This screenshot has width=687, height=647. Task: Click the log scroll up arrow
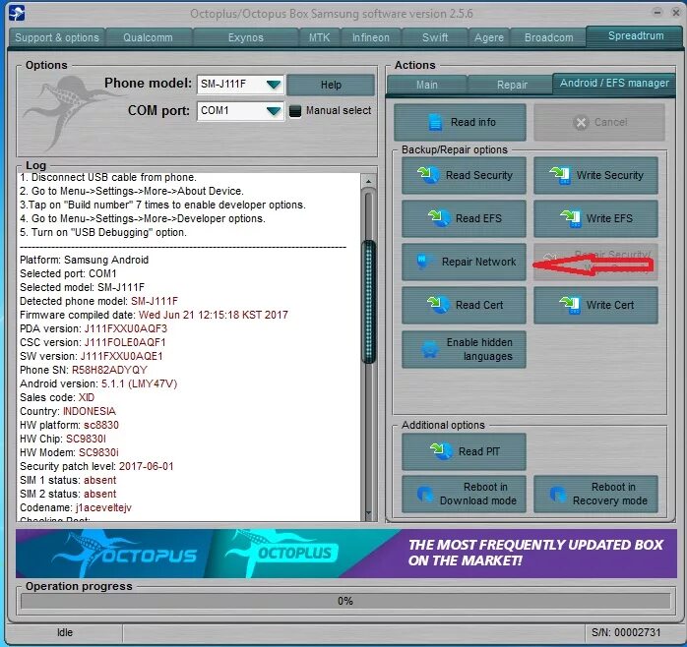(368, 180)
